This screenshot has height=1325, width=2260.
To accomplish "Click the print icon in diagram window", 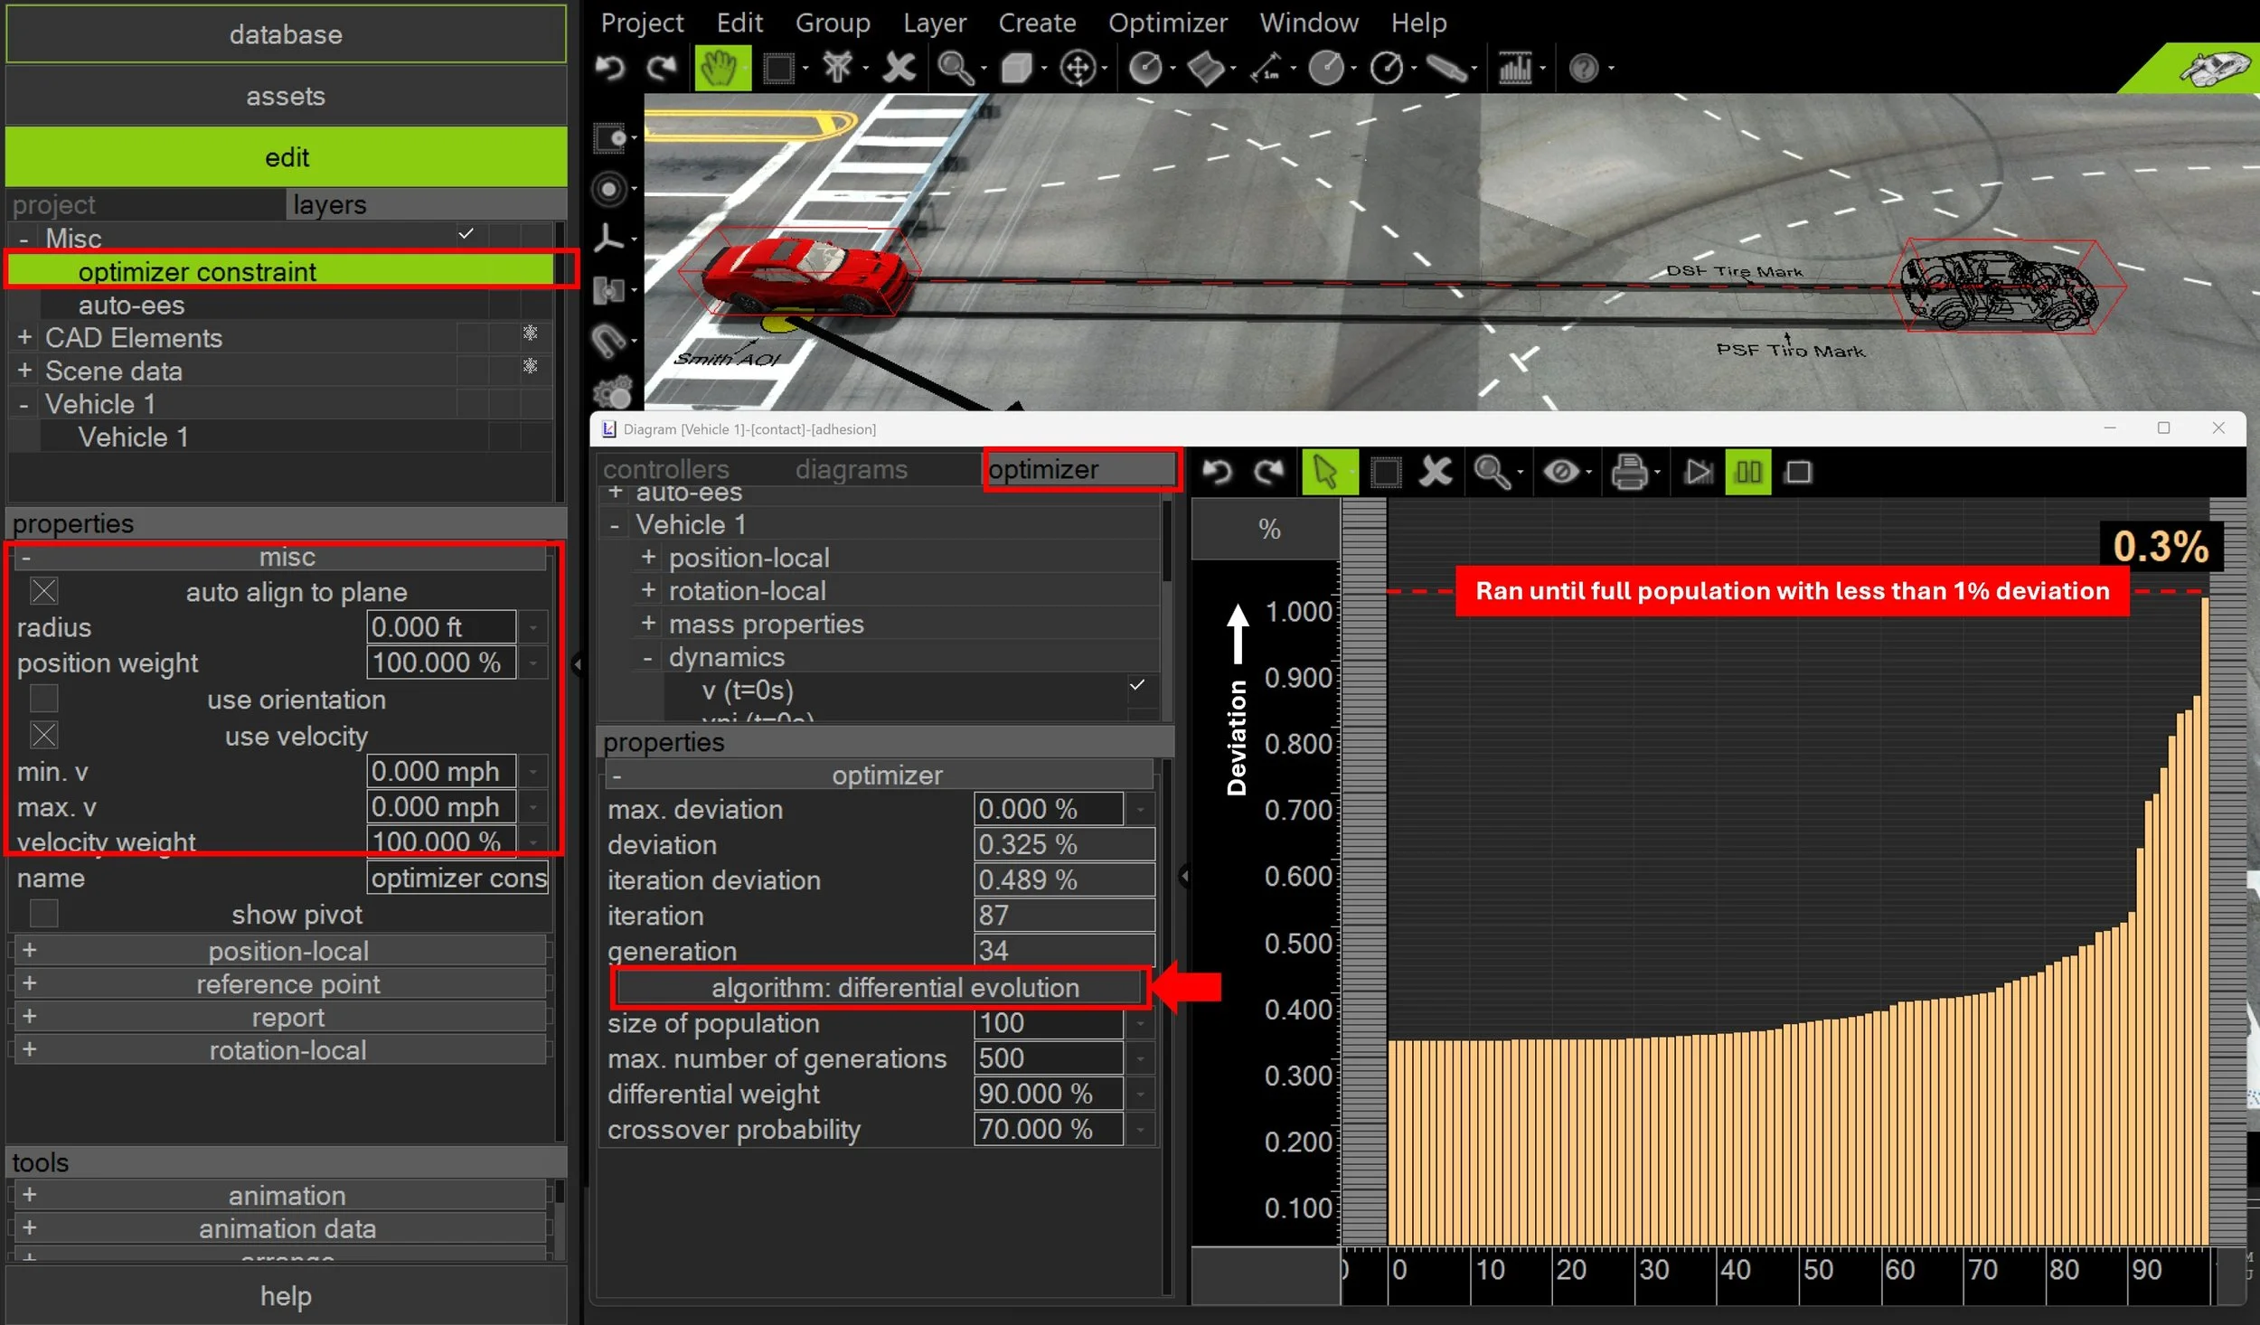I will (1629, 472).
